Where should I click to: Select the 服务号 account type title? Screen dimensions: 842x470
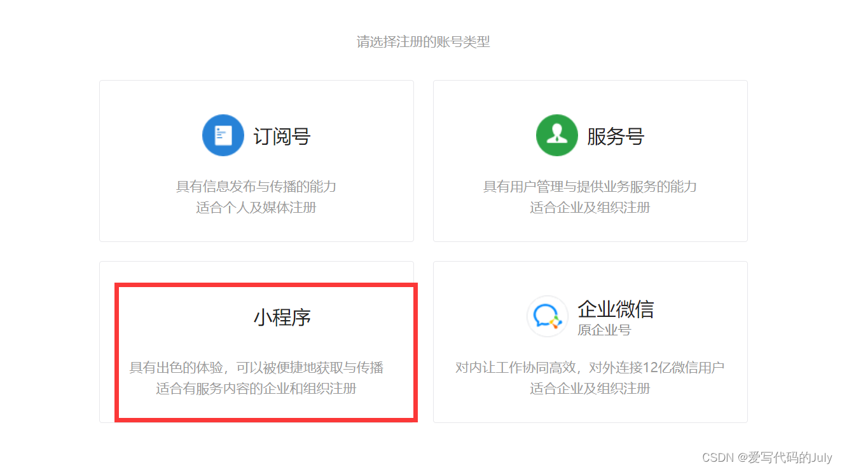tap(616, 136)
